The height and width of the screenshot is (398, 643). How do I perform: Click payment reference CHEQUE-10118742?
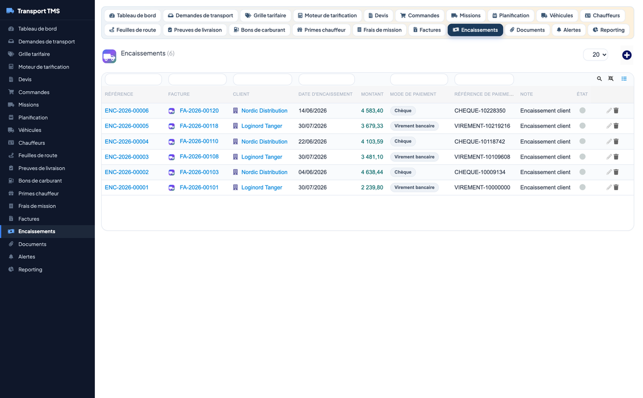click(480, 141)
